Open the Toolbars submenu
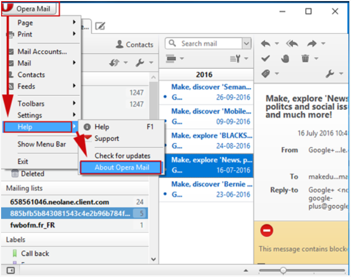 pos(42,104)
